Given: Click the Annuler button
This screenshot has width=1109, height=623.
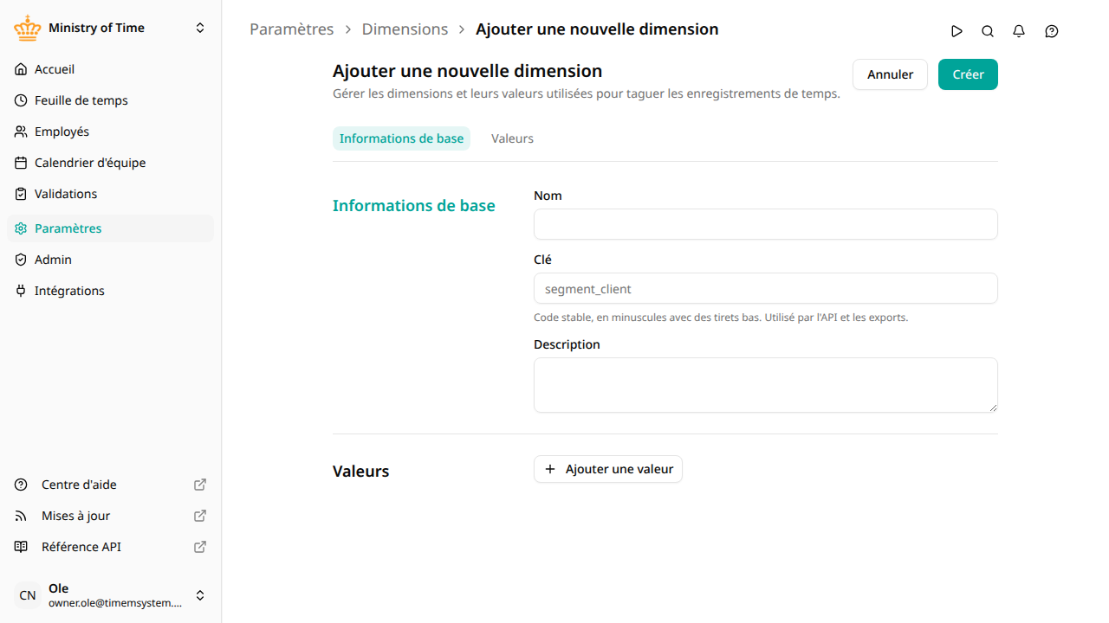Looking at the screenshot, I should coord(890,74).
